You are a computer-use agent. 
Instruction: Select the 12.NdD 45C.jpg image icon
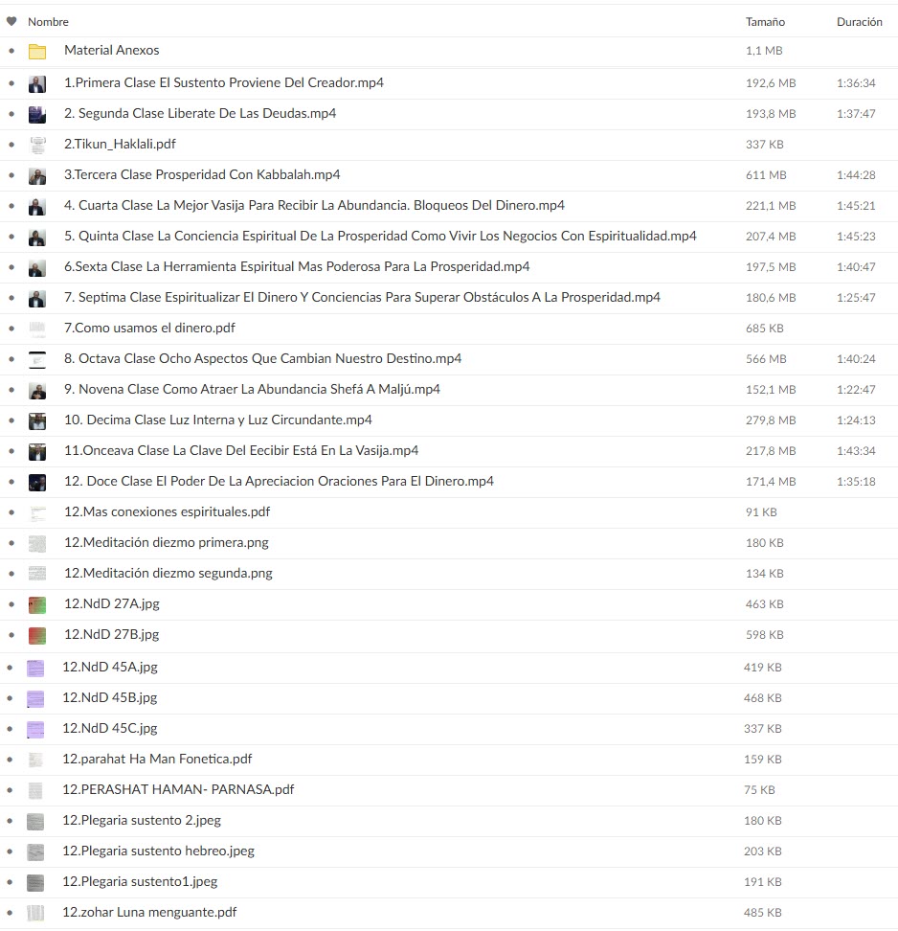pos(35,729)
